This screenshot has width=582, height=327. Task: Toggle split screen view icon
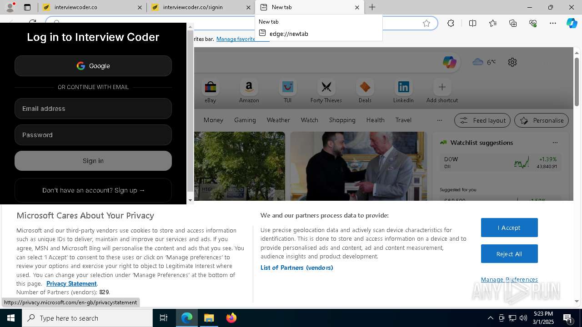point(472,23)
